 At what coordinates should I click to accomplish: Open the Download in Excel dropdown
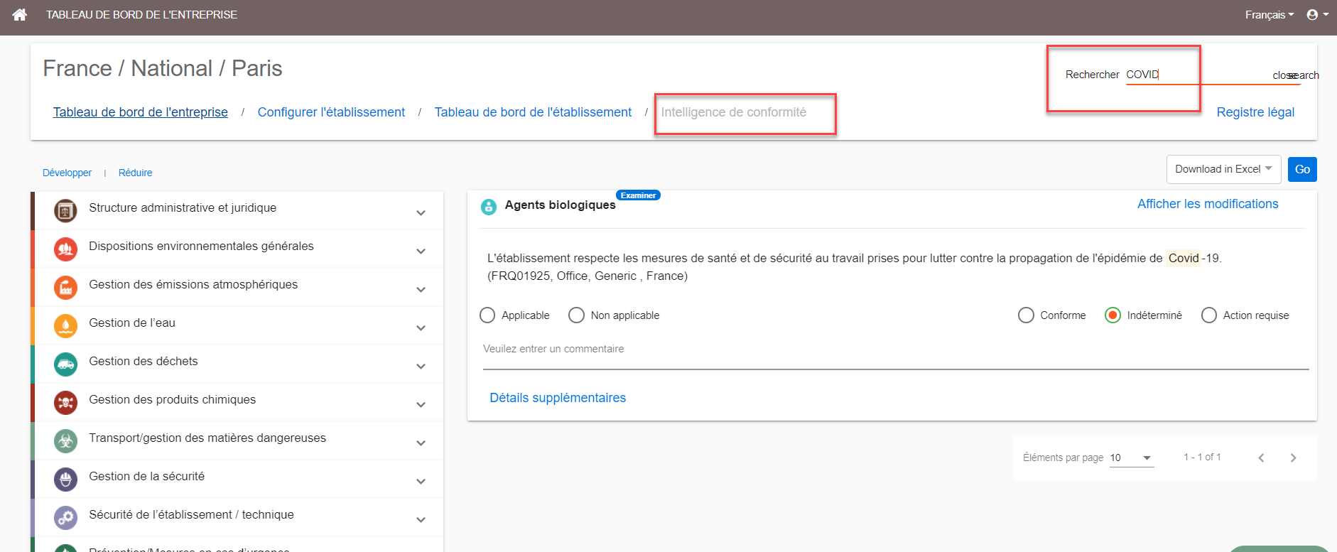coord(1223,169)
